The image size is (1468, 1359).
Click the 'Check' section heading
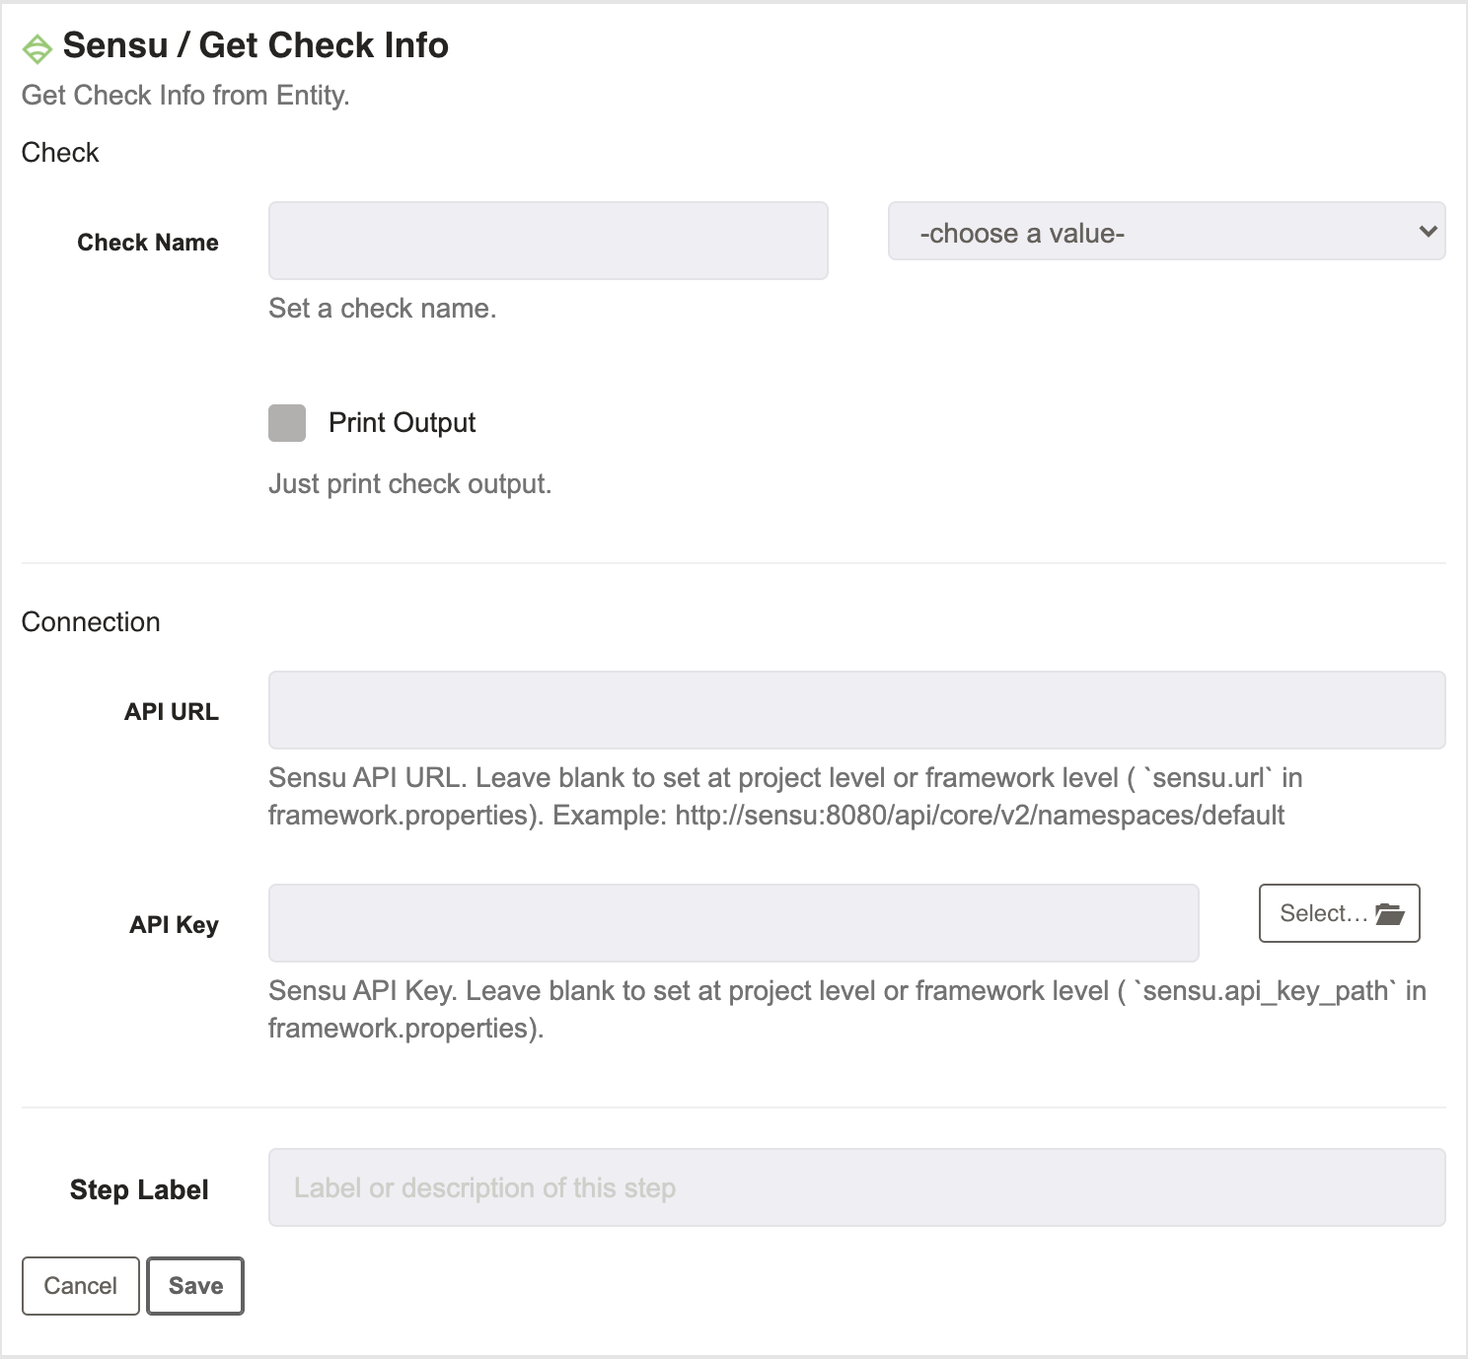pyautogui.click(x=60, y=153)
